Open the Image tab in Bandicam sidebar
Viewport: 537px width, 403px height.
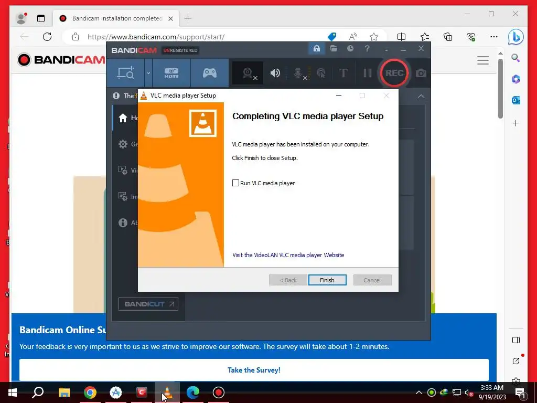tap(125, 196)
